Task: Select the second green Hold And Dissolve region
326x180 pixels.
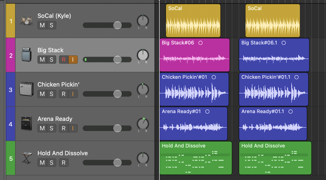Action: pos(275,158)
